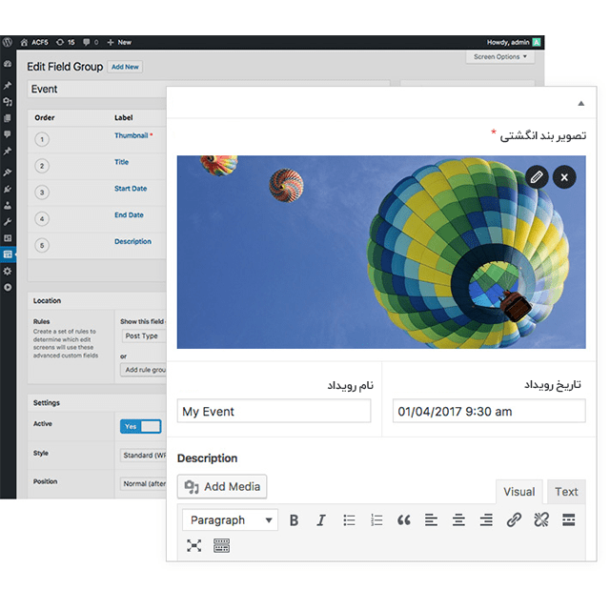Click the order handle number 4

coord(42,218)
